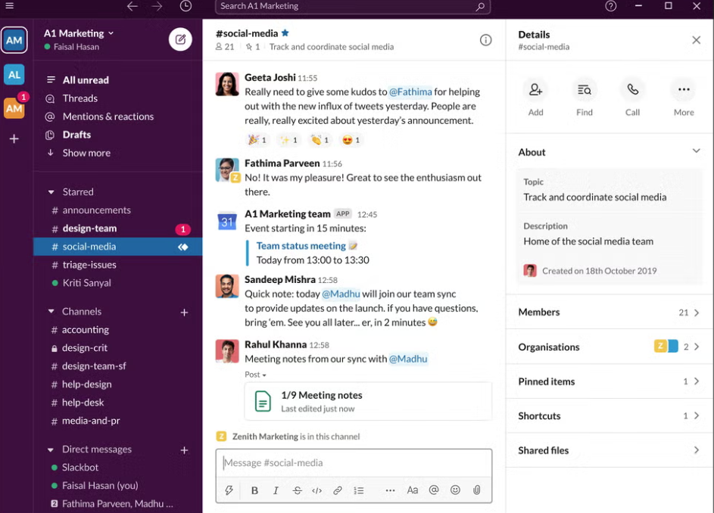Collapse the Direct messages section
This screenshot has height=513, width=714.
pyautogui.click(x=51, y=449)
